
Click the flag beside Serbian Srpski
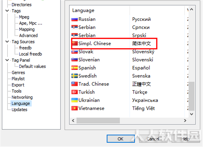pos(74,35)
